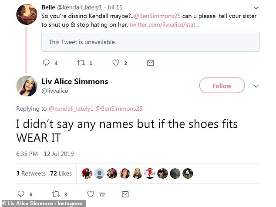Viewport: 276px width, 207px height.
Task: View the 3 Retweets list
Action: click(31, 173)
